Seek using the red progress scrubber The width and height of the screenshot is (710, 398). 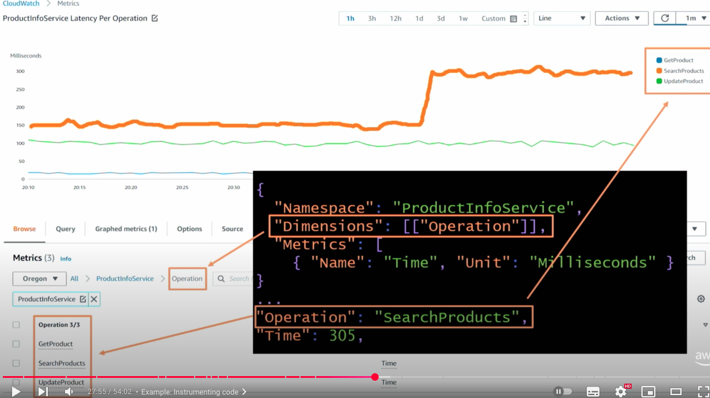pyautogui.click(x=375, y=377)
